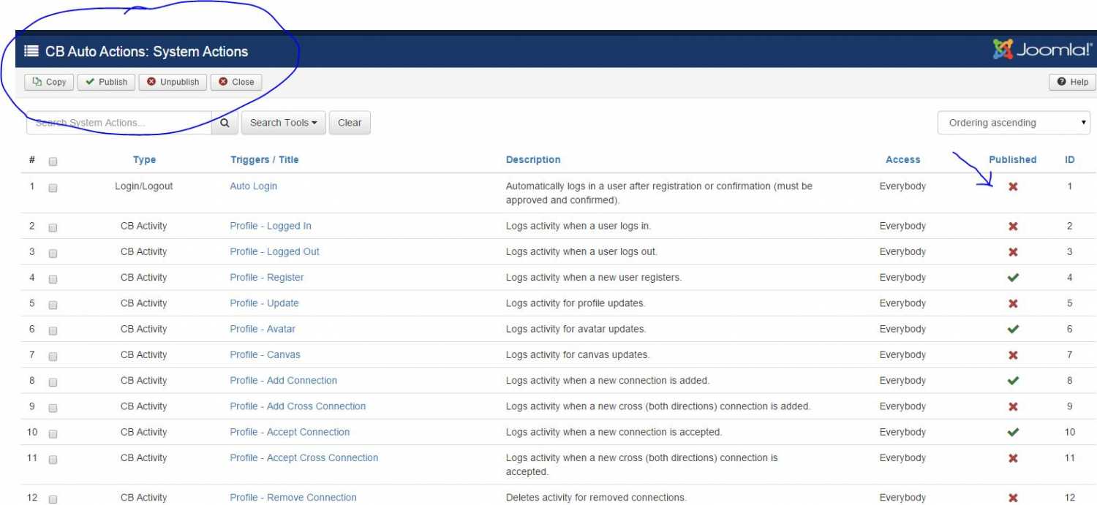Toggle published status for Auto Login

[x=1013, y=187]
